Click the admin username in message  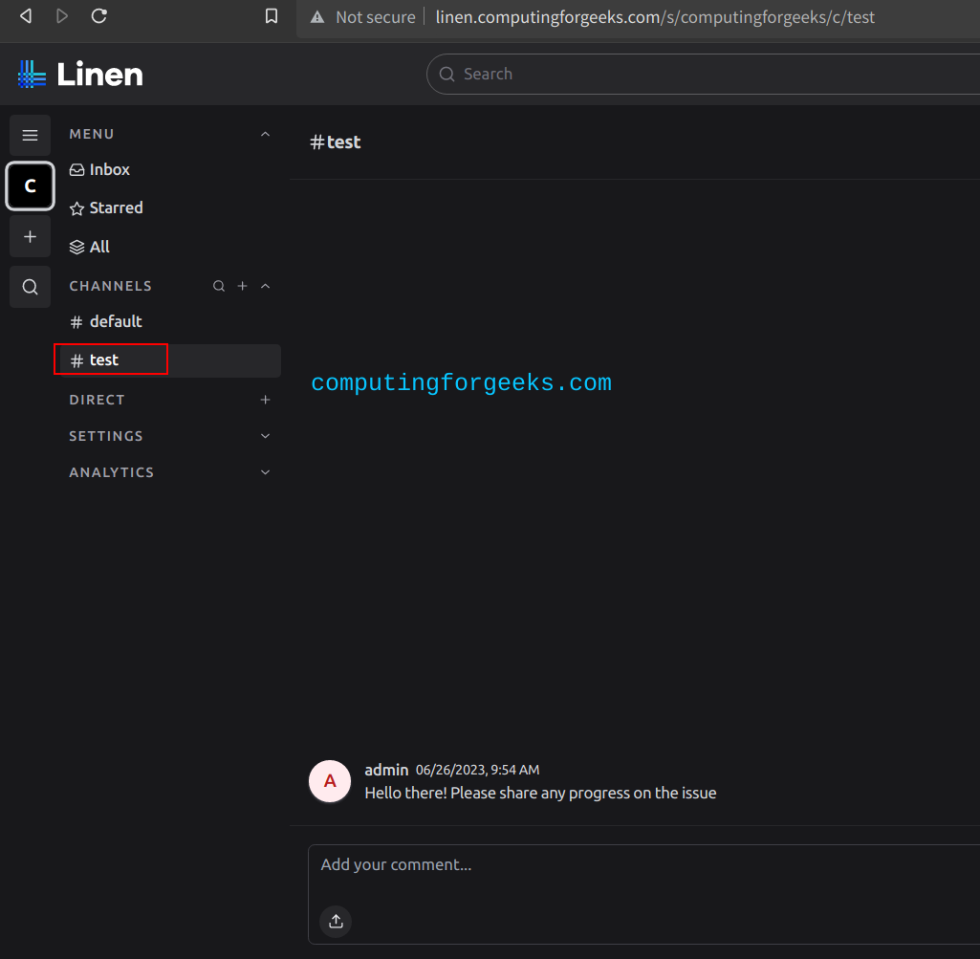[x=386, y=771]
